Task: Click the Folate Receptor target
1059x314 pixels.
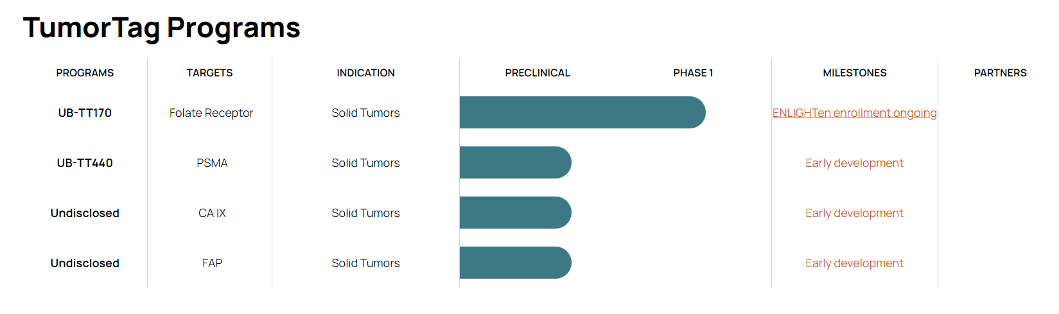Action: point(211,113)
